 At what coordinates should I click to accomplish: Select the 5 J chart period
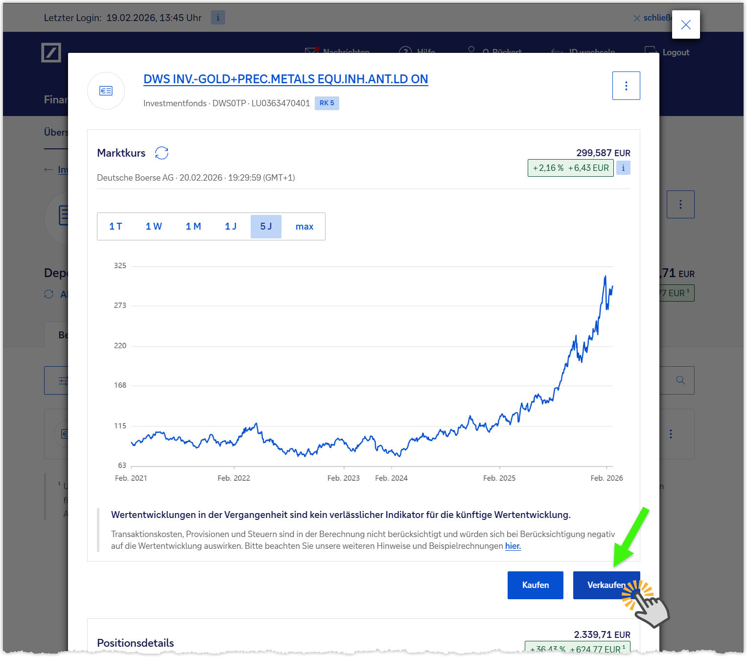point(266,227)
